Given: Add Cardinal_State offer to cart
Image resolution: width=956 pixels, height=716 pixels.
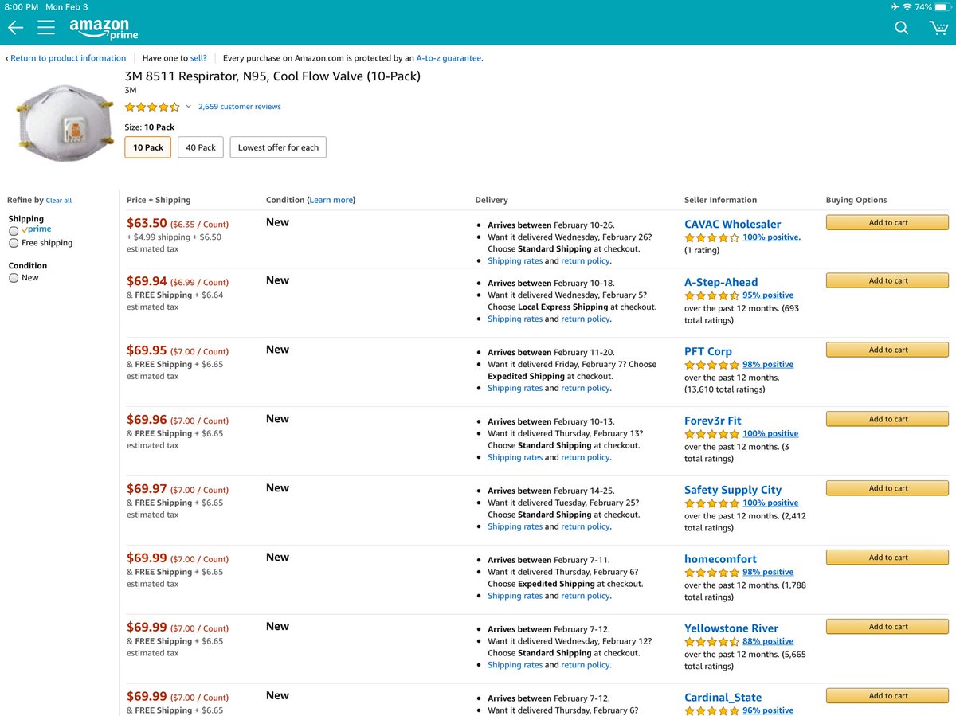Looking at the screenshot, I should pyautogui.click(x=887, y=697).
